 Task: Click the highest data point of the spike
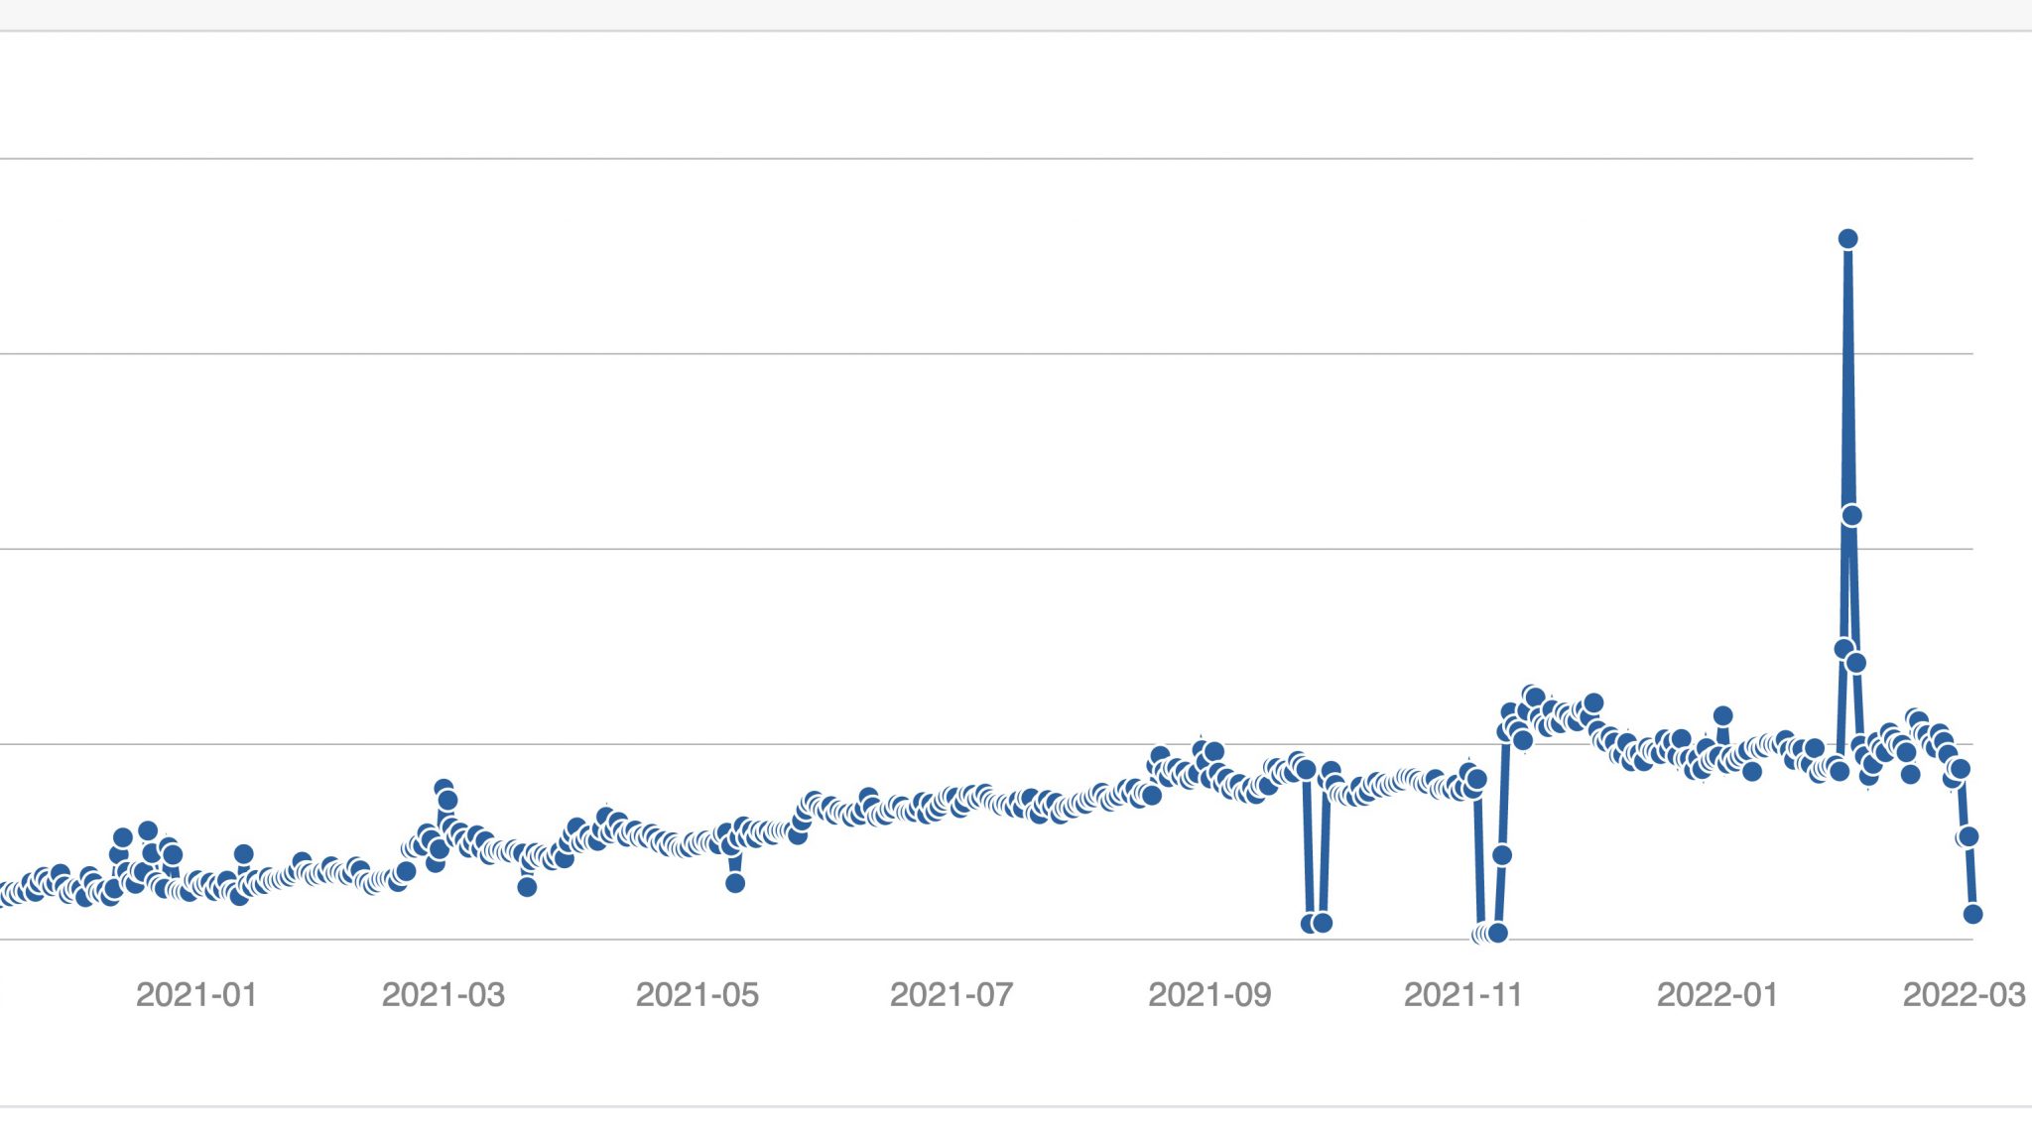point(1847,238)
